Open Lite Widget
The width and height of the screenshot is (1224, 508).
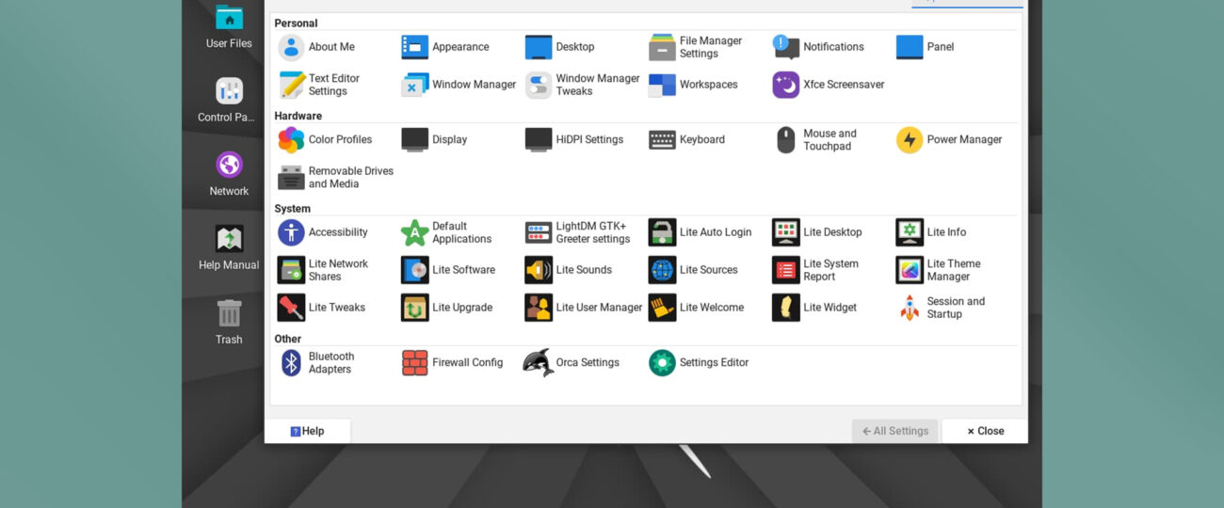(x=814, y=308)
